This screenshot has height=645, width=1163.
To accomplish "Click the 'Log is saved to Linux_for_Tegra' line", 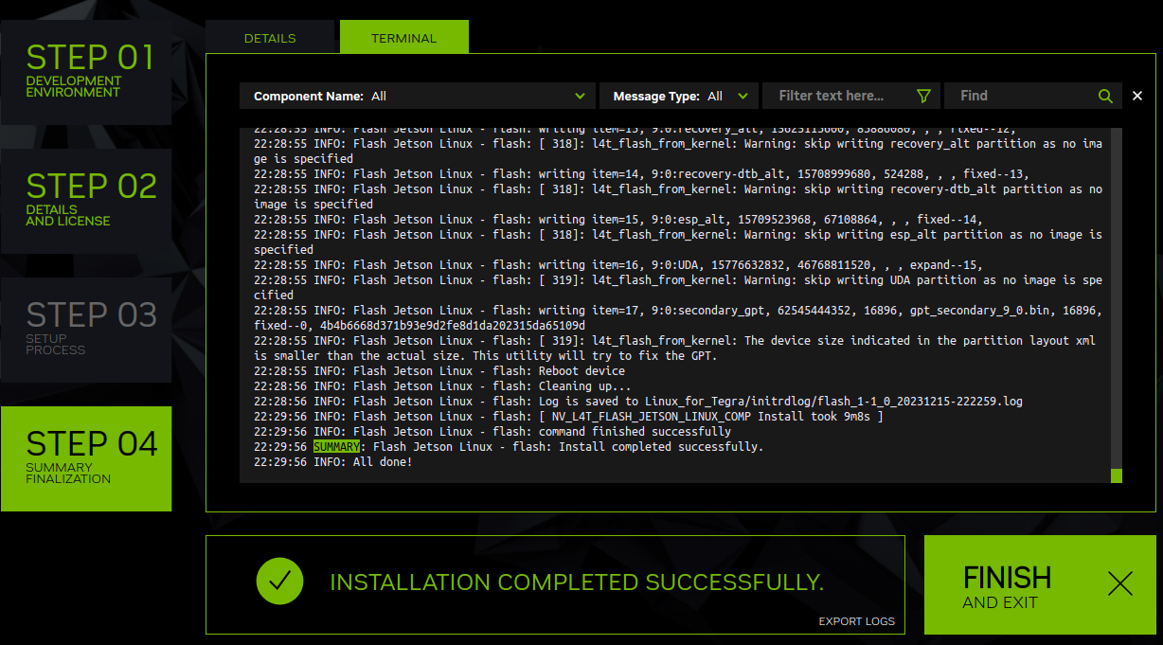I will tap(638, 402).
